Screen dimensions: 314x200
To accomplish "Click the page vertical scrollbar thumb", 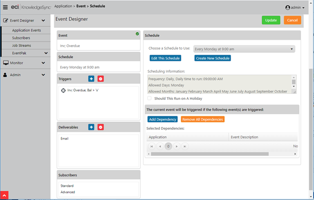I will coord(311,129).
